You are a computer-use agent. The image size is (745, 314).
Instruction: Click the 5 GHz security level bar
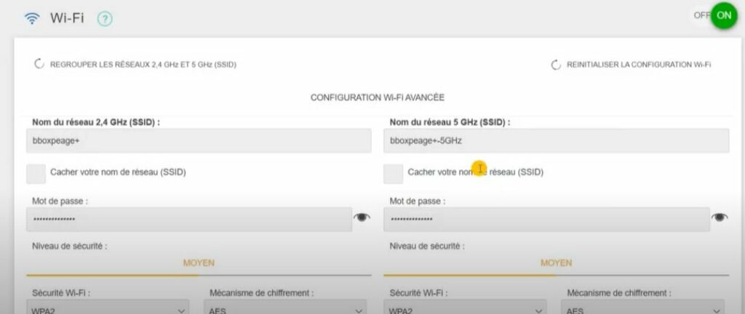tap(556, 275)
